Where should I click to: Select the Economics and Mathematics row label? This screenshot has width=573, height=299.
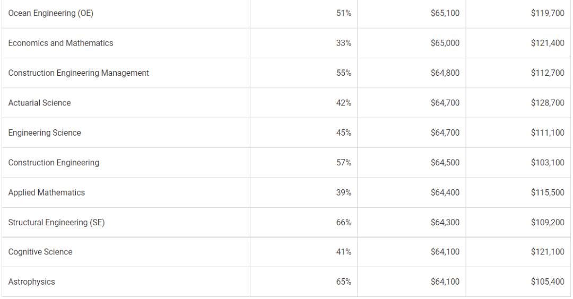pos(60,43)
